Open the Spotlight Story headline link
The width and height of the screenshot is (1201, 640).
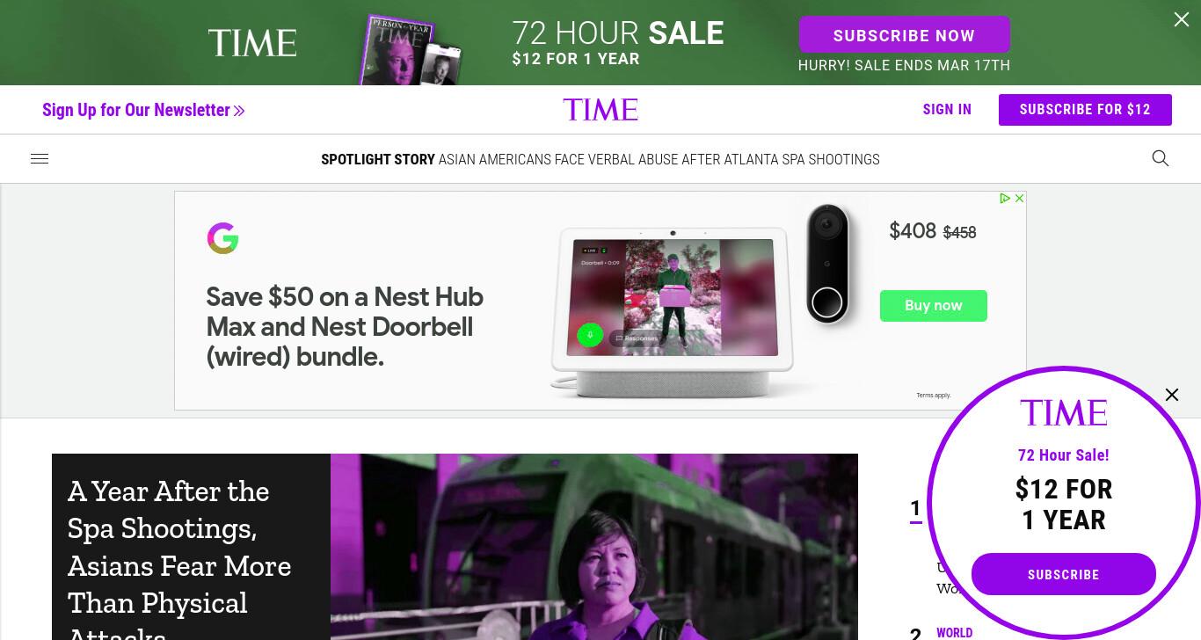659,159
